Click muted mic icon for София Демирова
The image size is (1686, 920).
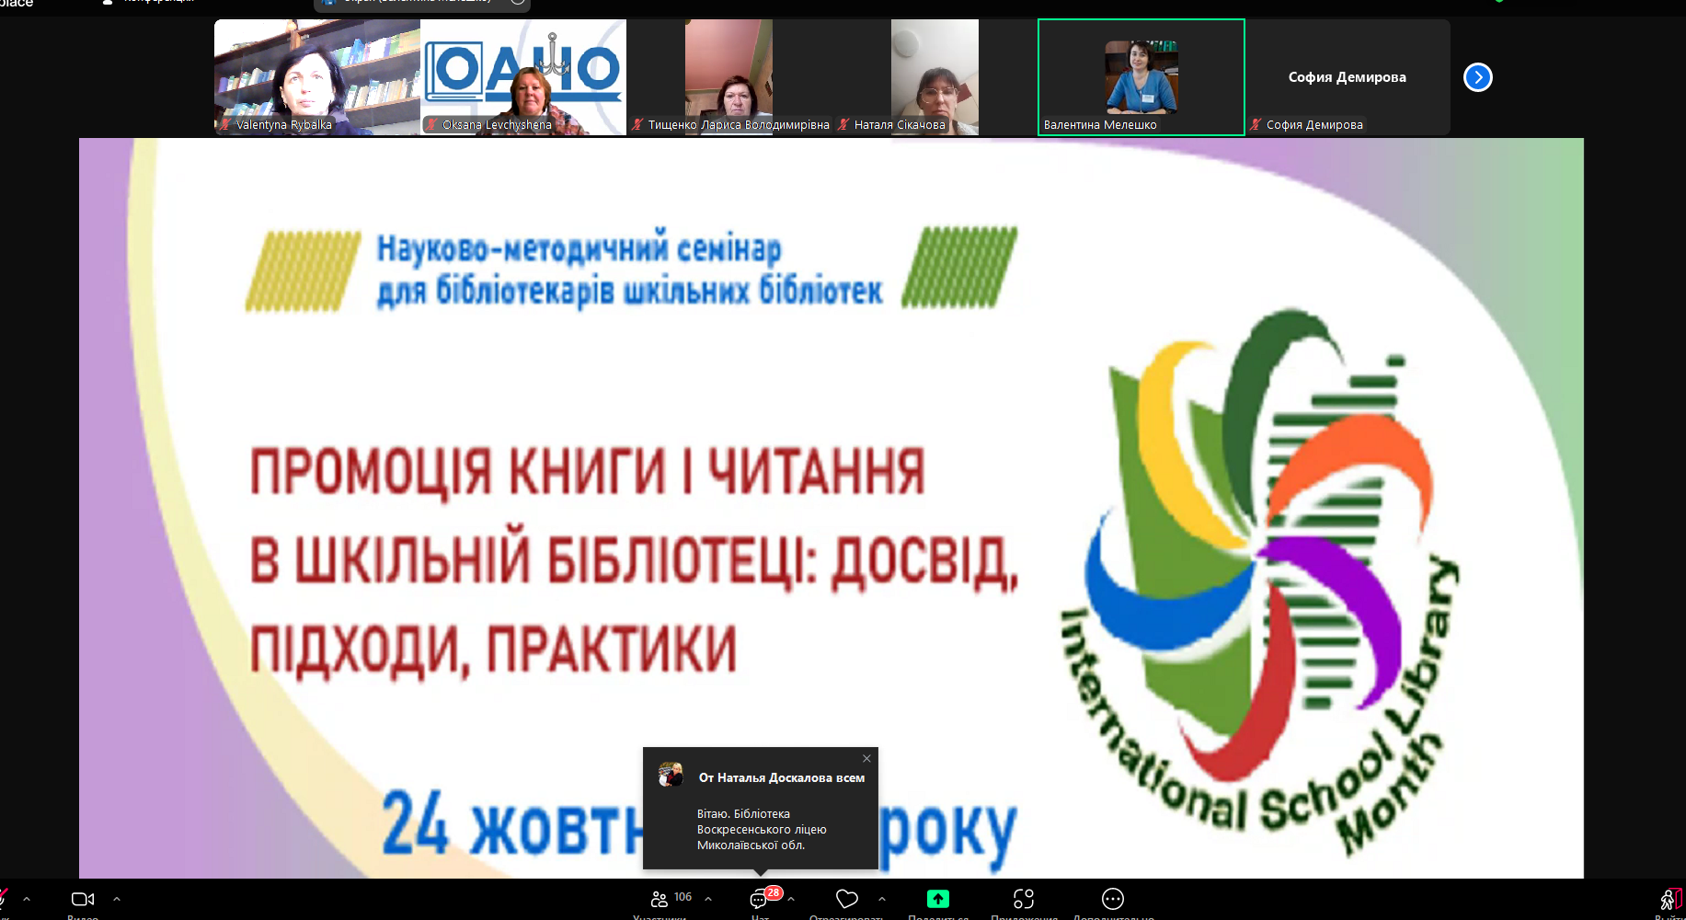click(1256, 125)
